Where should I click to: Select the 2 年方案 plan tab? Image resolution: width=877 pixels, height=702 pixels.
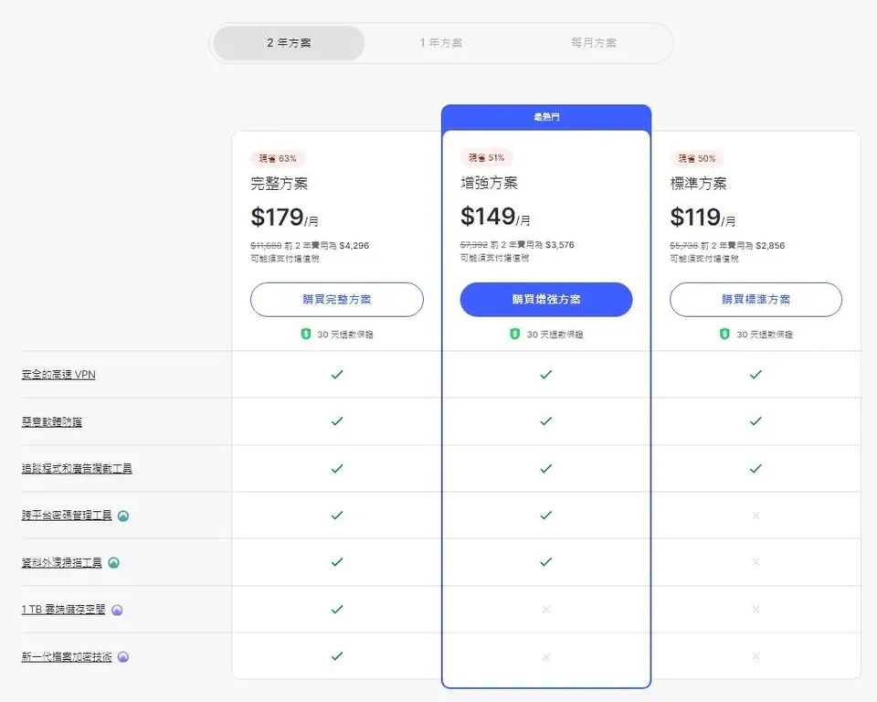pos(289,43)
